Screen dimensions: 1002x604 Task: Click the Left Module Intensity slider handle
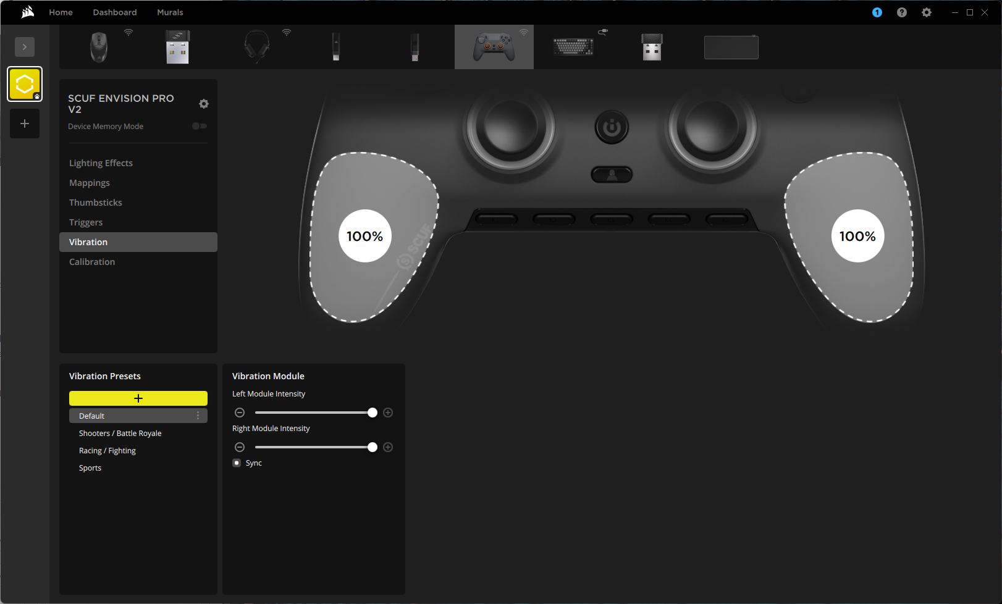372,413
